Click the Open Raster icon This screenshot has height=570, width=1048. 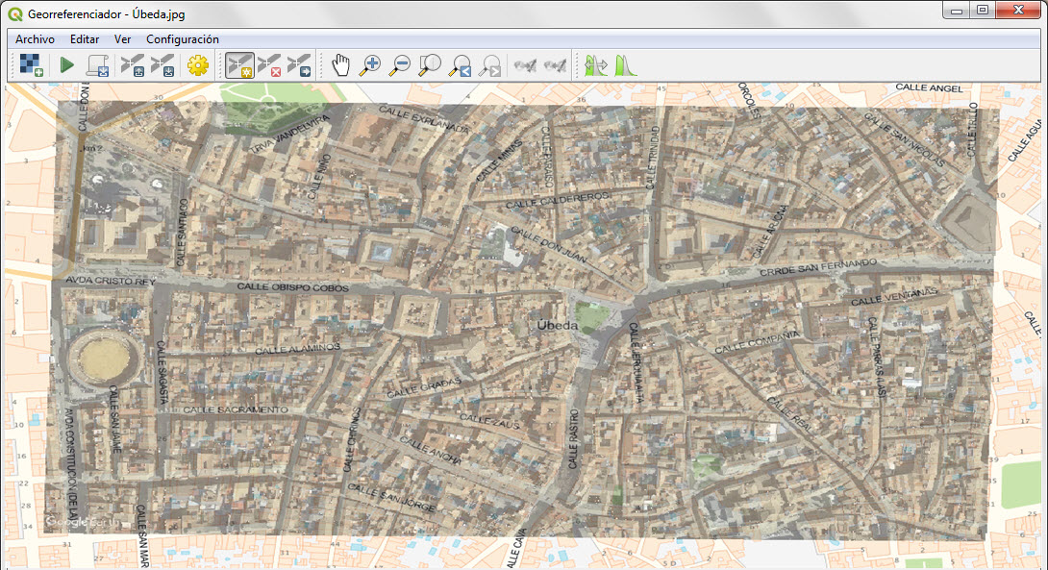click(x=31, y=65)
